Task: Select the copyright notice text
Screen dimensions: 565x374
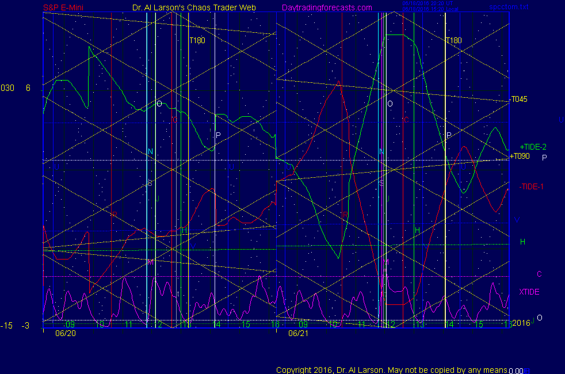Action: pos(392,370)
